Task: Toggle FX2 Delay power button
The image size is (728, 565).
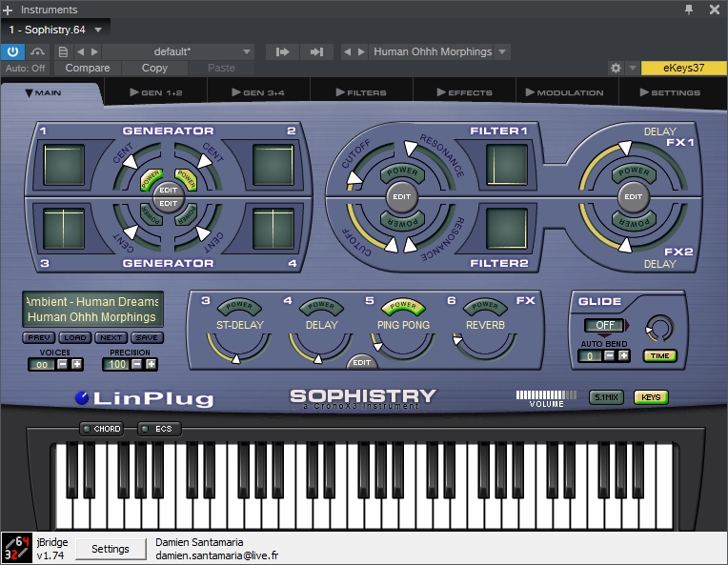Action: pos(634,221)
